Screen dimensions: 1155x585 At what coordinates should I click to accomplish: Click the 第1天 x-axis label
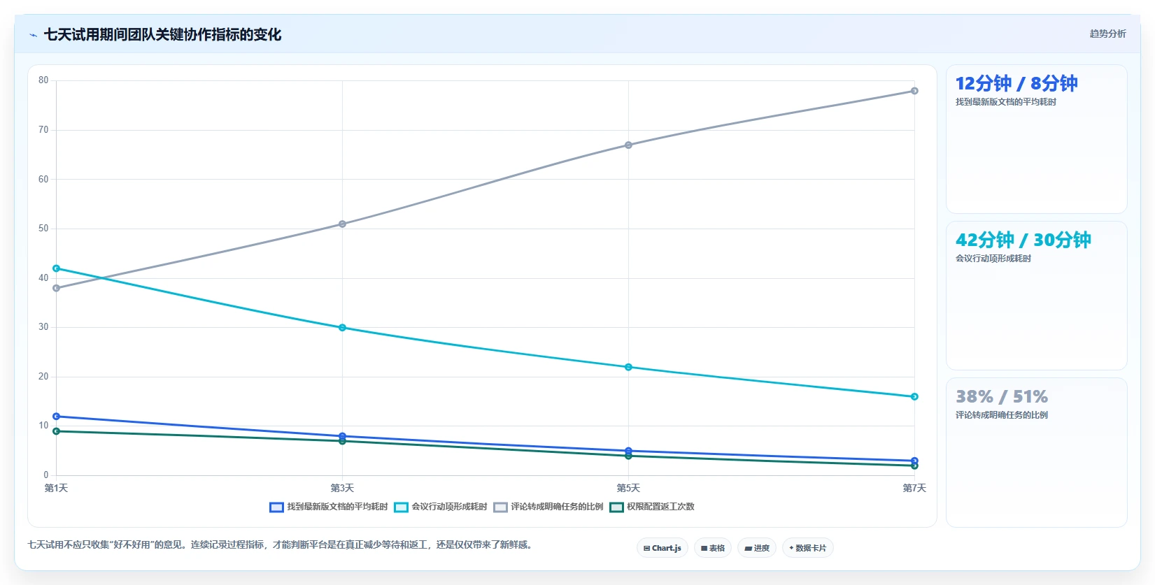(x=57, y=488)
